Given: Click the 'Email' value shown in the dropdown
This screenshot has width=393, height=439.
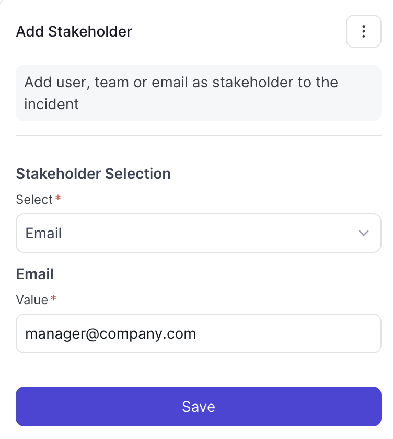Looking at the screenshot, I should 43,233.
